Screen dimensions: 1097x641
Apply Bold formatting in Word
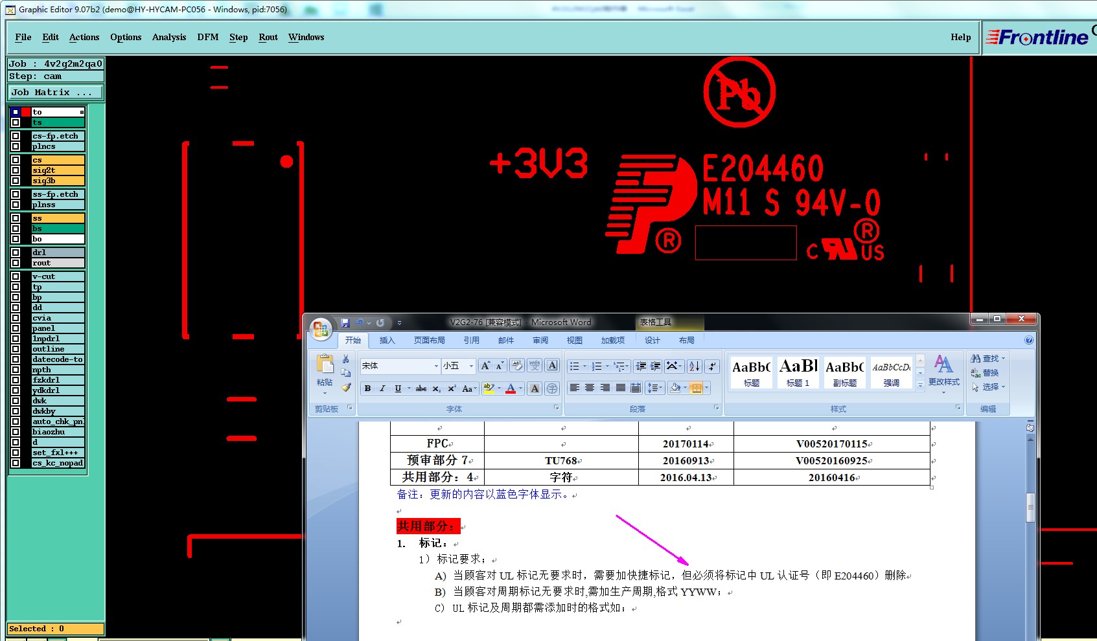pyautogui.click(x=367, y=388)
